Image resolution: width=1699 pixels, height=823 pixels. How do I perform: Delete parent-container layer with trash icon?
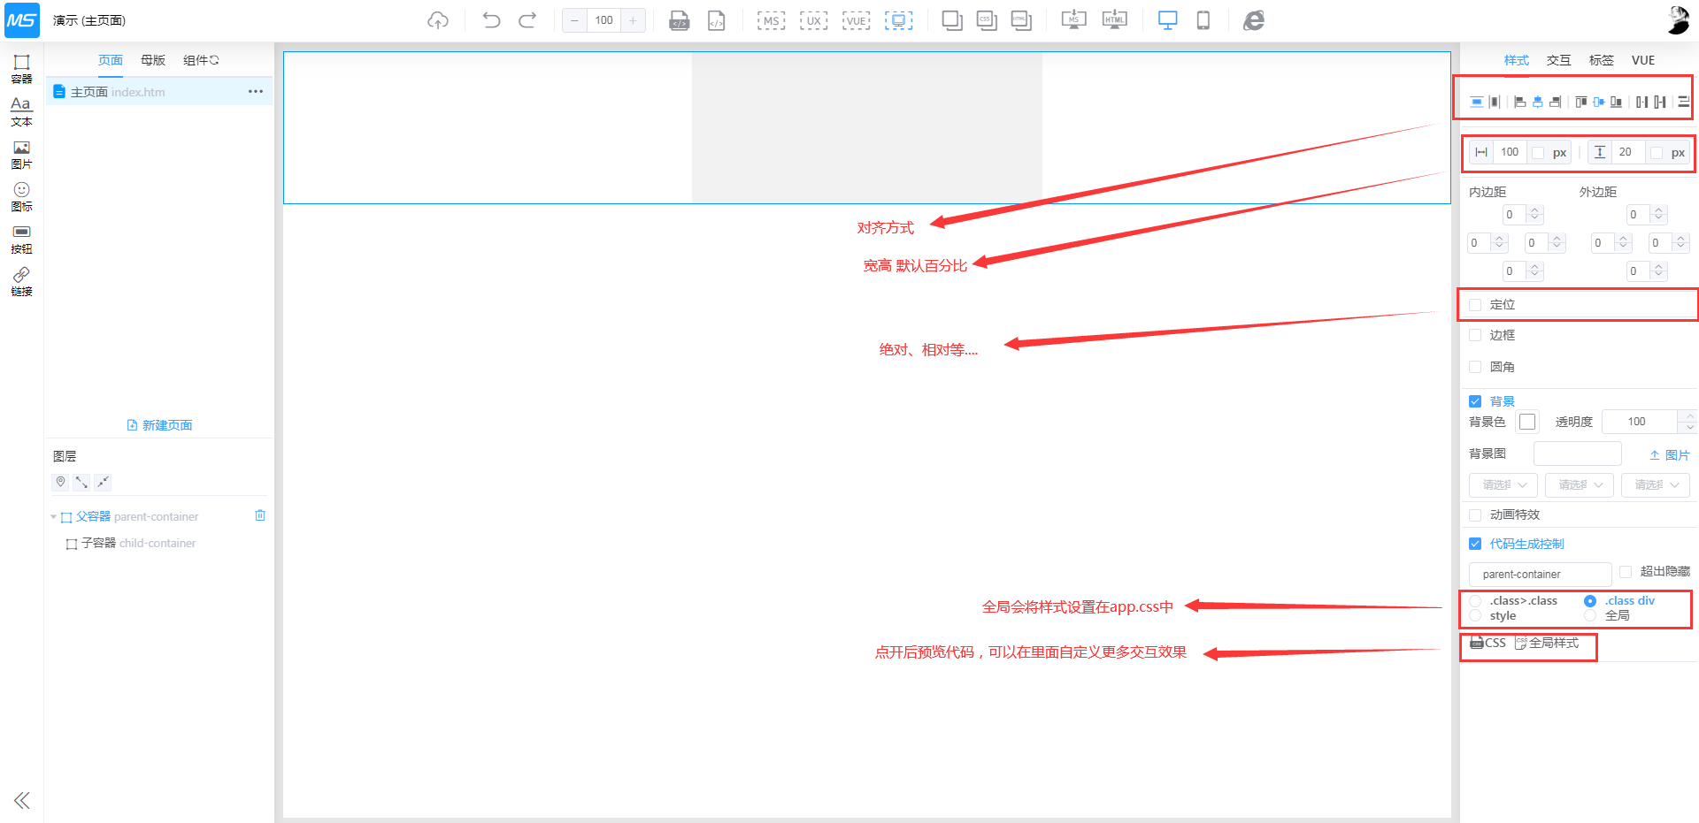(x=260, y=515)
